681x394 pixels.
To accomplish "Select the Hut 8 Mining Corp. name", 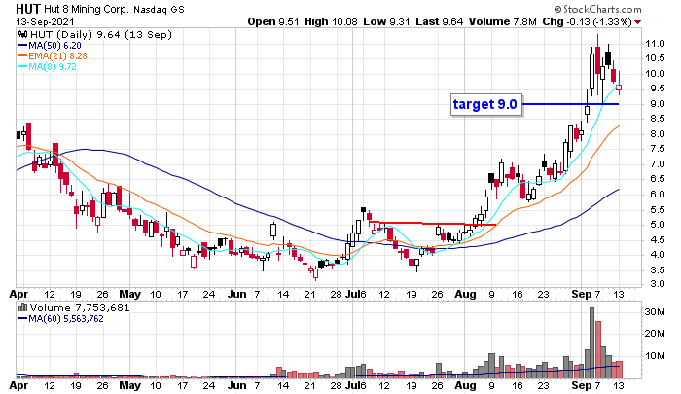I will point(87,9).
